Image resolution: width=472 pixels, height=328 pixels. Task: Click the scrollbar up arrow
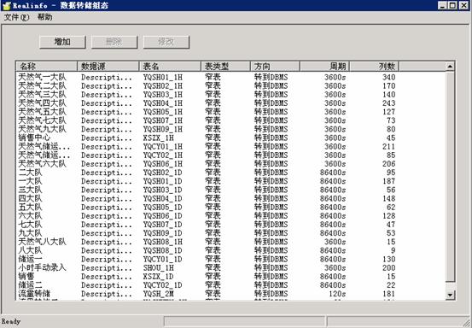(450, 67)
